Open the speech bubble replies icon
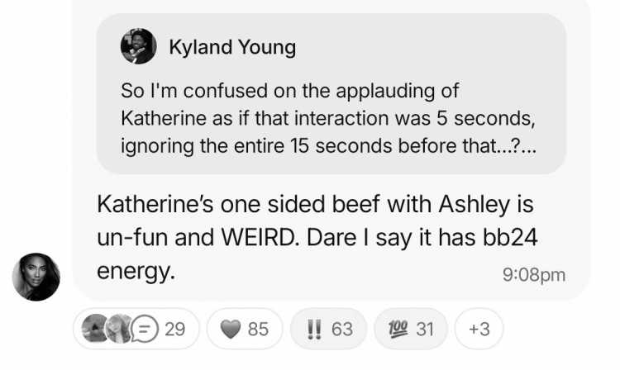The image size is (620, 370). click(145, 329)
